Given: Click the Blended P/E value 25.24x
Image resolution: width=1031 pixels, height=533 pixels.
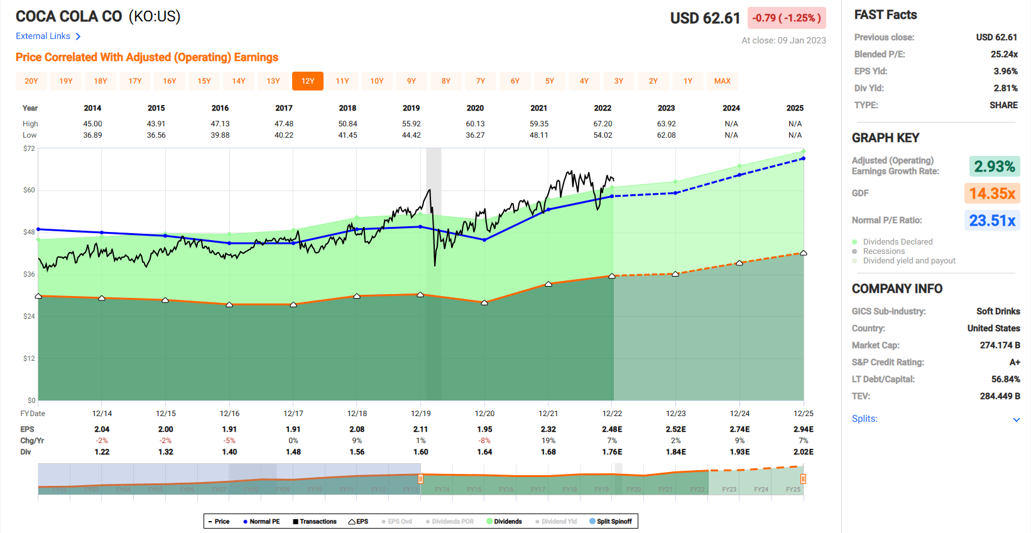Looking at the screenshot, I should click(1004, 55).
